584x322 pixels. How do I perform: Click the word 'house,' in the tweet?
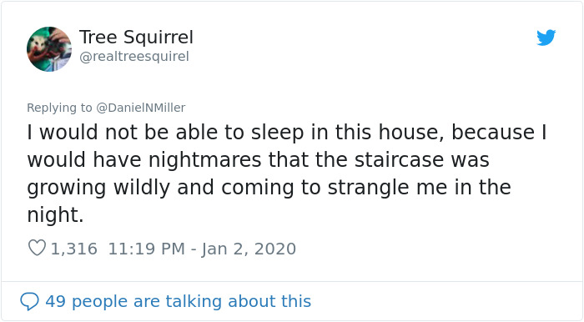click(x=411, y=133)
